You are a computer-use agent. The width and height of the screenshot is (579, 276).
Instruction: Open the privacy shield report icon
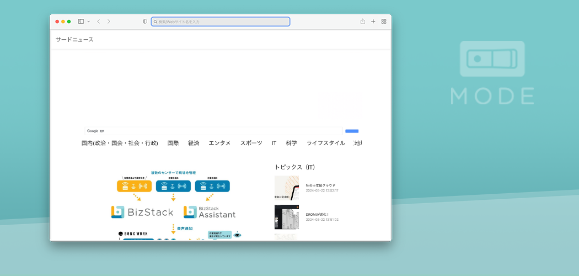pyautogui.click(x=145, y=22)
